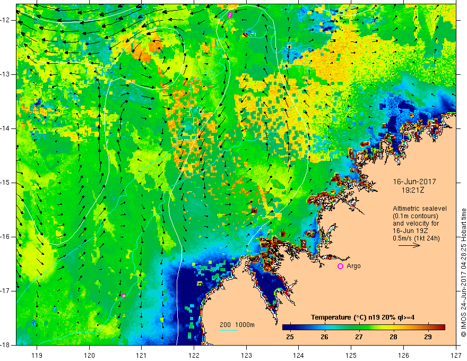Click the latitude axis label '-12'
This screenshot has height=361, width=467.
pos(5,20)
